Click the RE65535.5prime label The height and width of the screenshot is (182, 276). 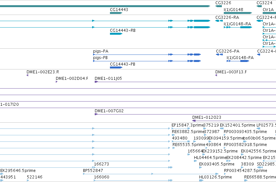(189, 145)
